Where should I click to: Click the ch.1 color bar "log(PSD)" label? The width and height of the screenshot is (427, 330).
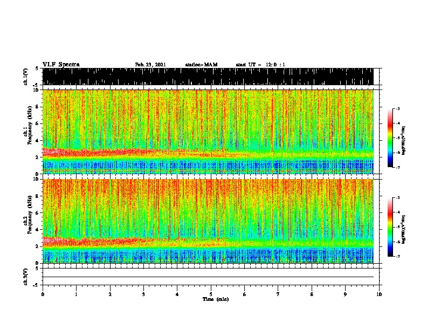(x=404, y=141)
